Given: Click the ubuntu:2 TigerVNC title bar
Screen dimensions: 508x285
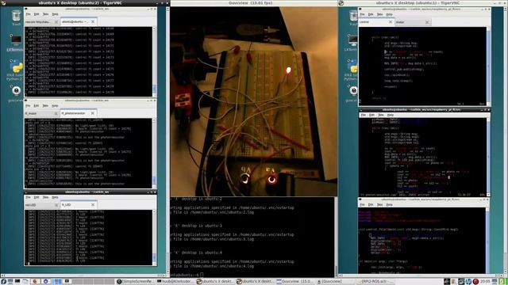Looking at the screenshot, I should coord(85,3).
